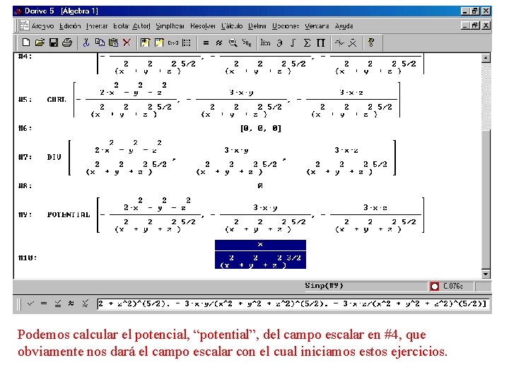Open the Edición menu
Screen dimensions: 509x382
pyautogui.click(x=70, y=26)
